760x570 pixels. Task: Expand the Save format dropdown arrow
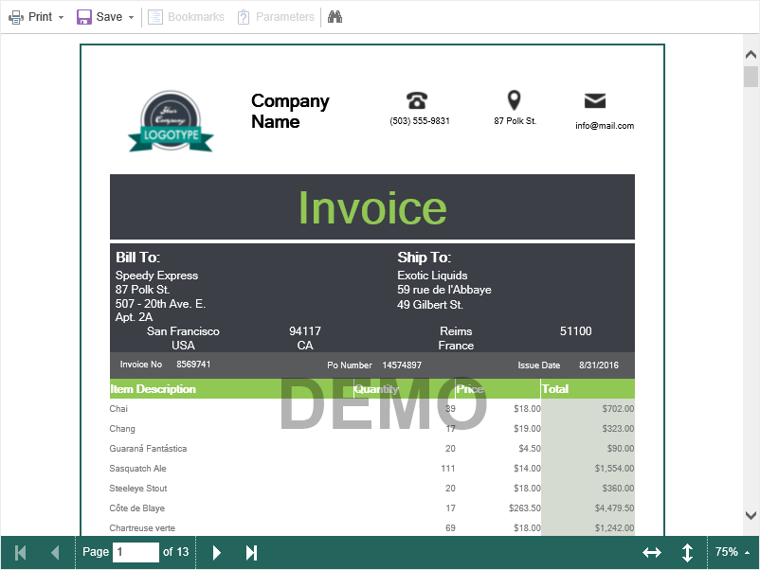[x=131, y=18]
